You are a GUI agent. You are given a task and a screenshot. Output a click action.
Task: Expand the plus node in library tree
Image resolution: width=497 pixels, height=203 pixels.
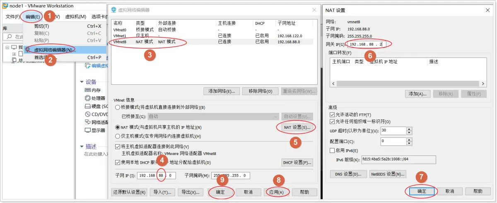point(14,54)
